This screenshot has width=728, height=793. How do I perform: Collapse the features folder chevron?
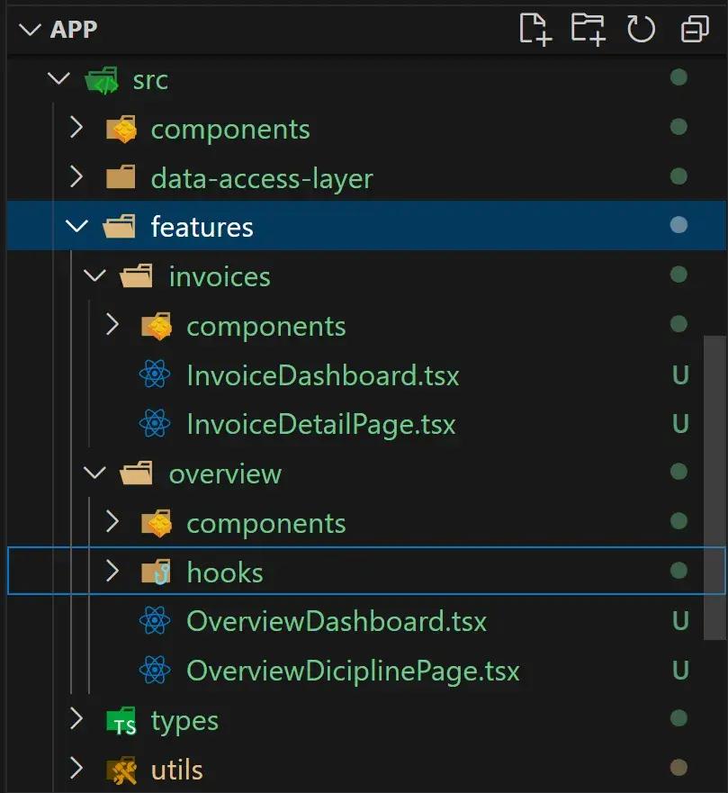point(76,226)
